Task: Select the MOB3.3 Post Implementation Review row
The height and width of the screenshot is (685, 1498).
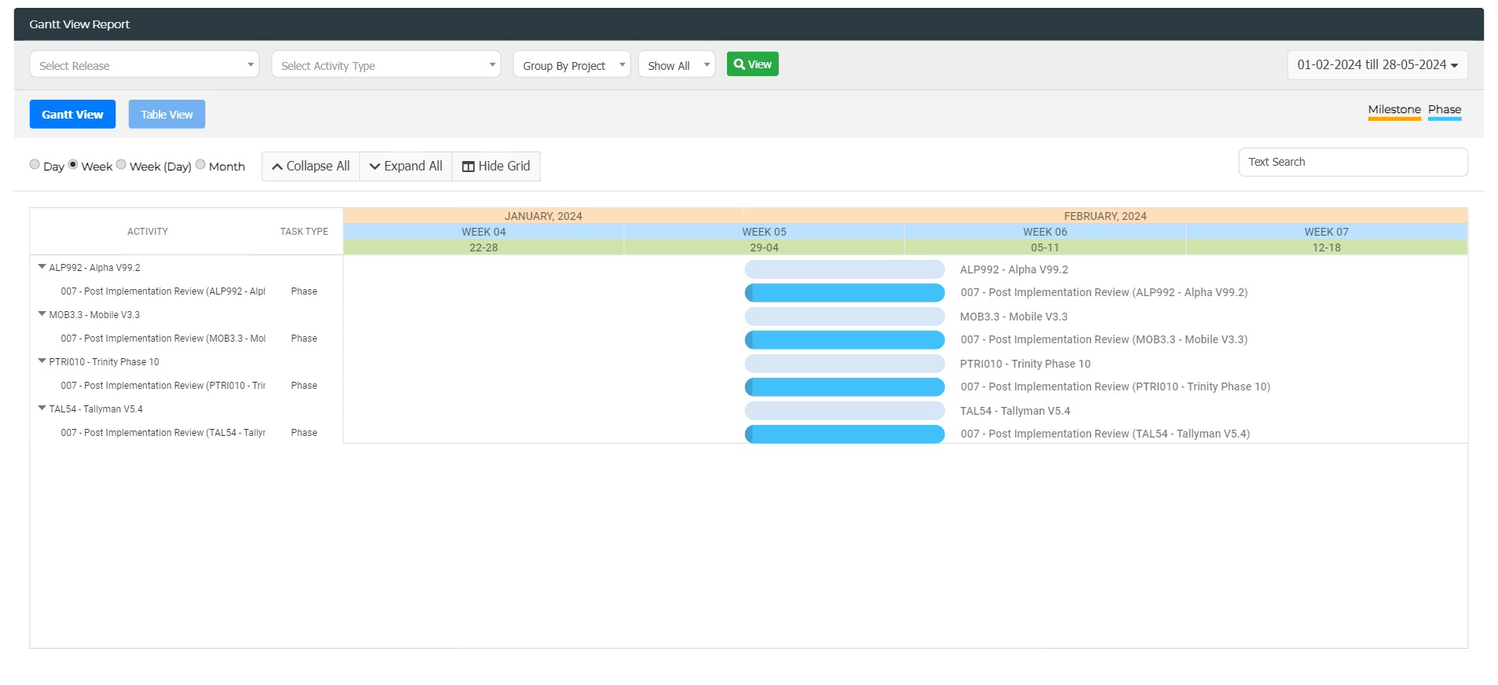Action: 186,339
